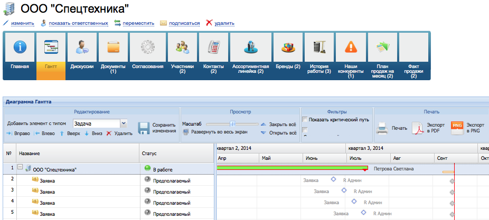Move element Вправо
Viewport: 489px width, 220px height.
[18, 133]
